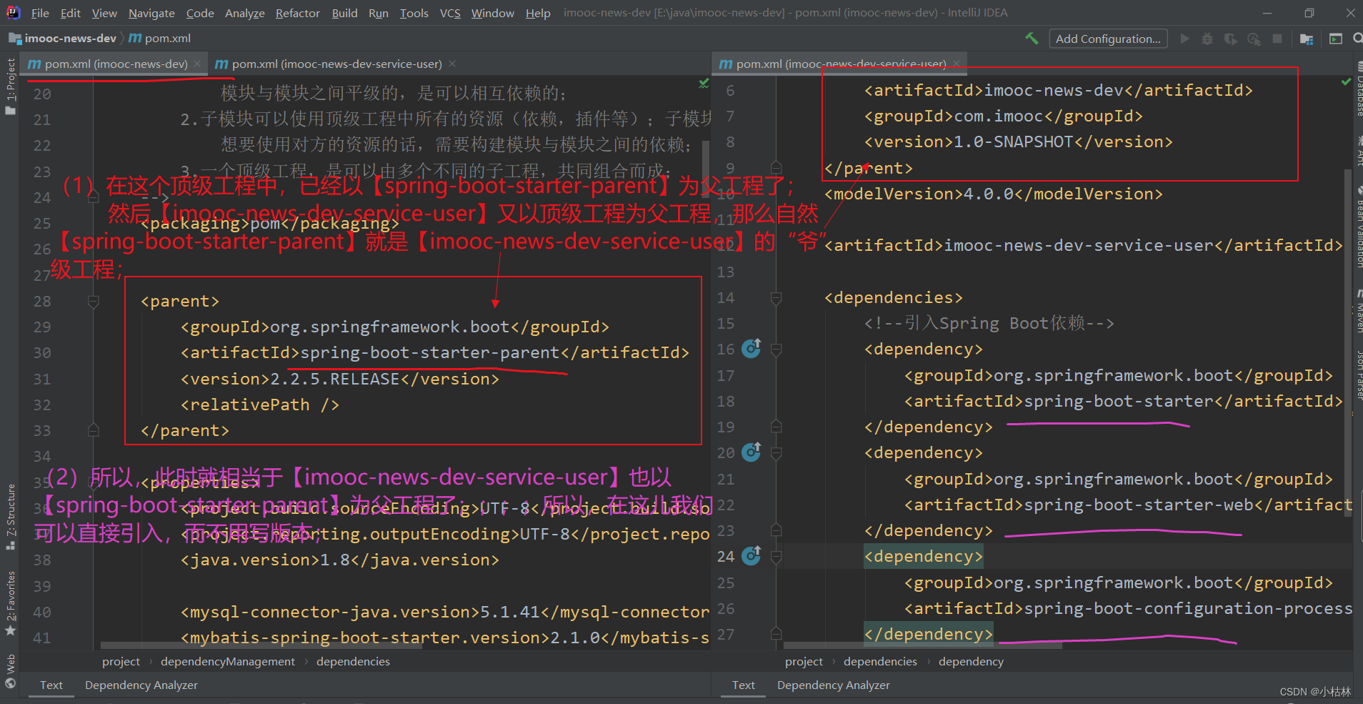Click the Run Anything icon

coord(1335,39)
